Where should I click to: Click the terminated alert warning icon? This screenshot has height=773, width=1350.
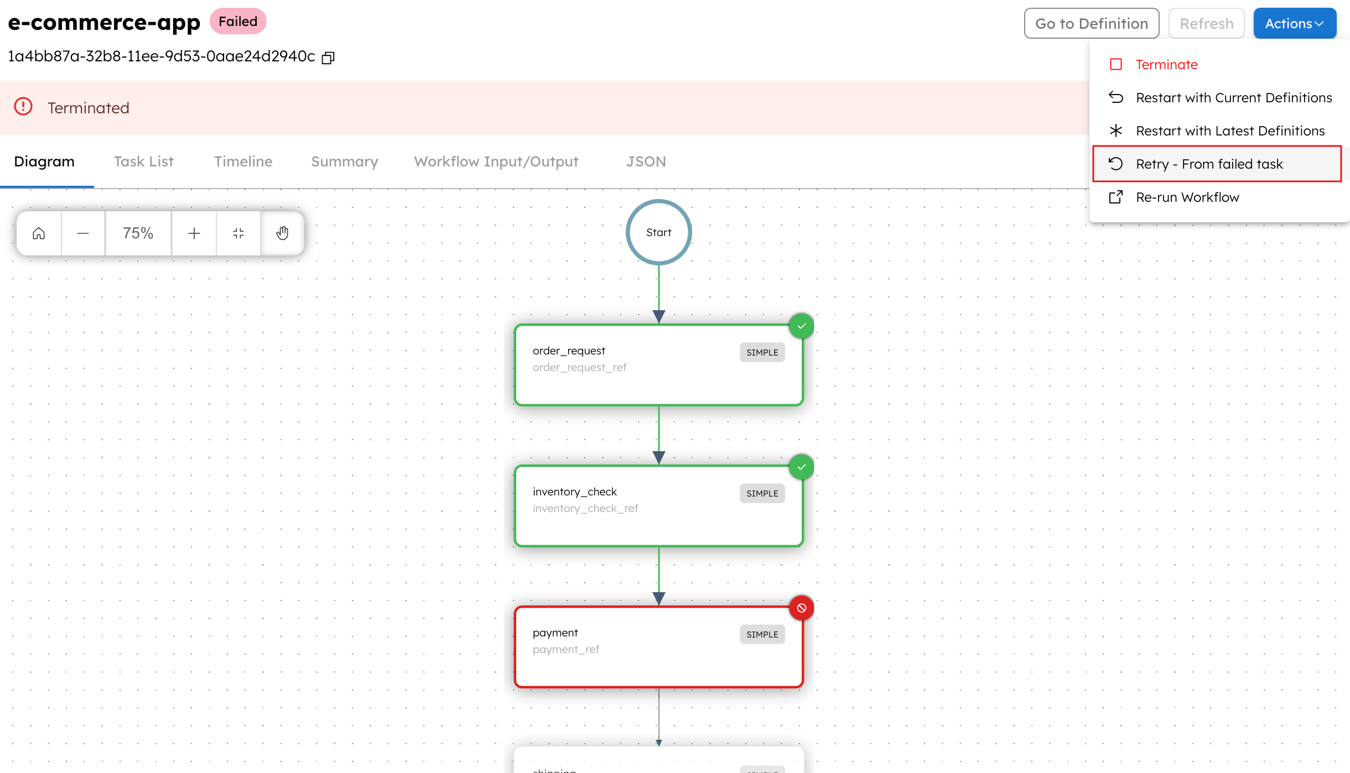tap(24, 106)
